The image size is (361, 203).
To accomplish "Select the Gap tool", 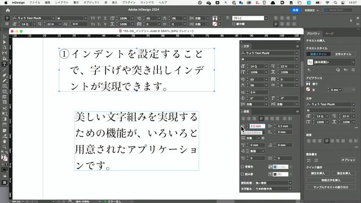I will [x=5, y=53].
